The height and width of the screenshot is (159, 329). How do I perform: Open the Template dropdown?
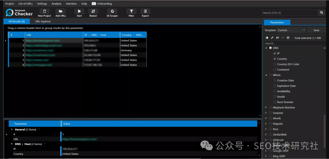point(291,30)
